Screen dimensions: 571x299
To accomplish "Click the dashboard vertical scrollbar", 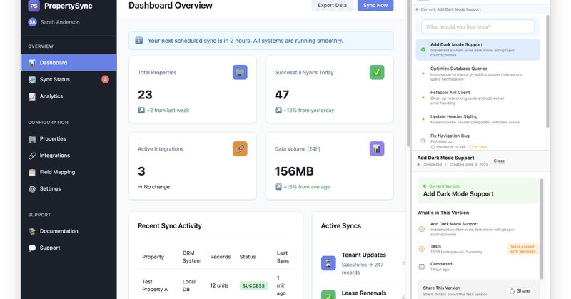I will 408,73.
